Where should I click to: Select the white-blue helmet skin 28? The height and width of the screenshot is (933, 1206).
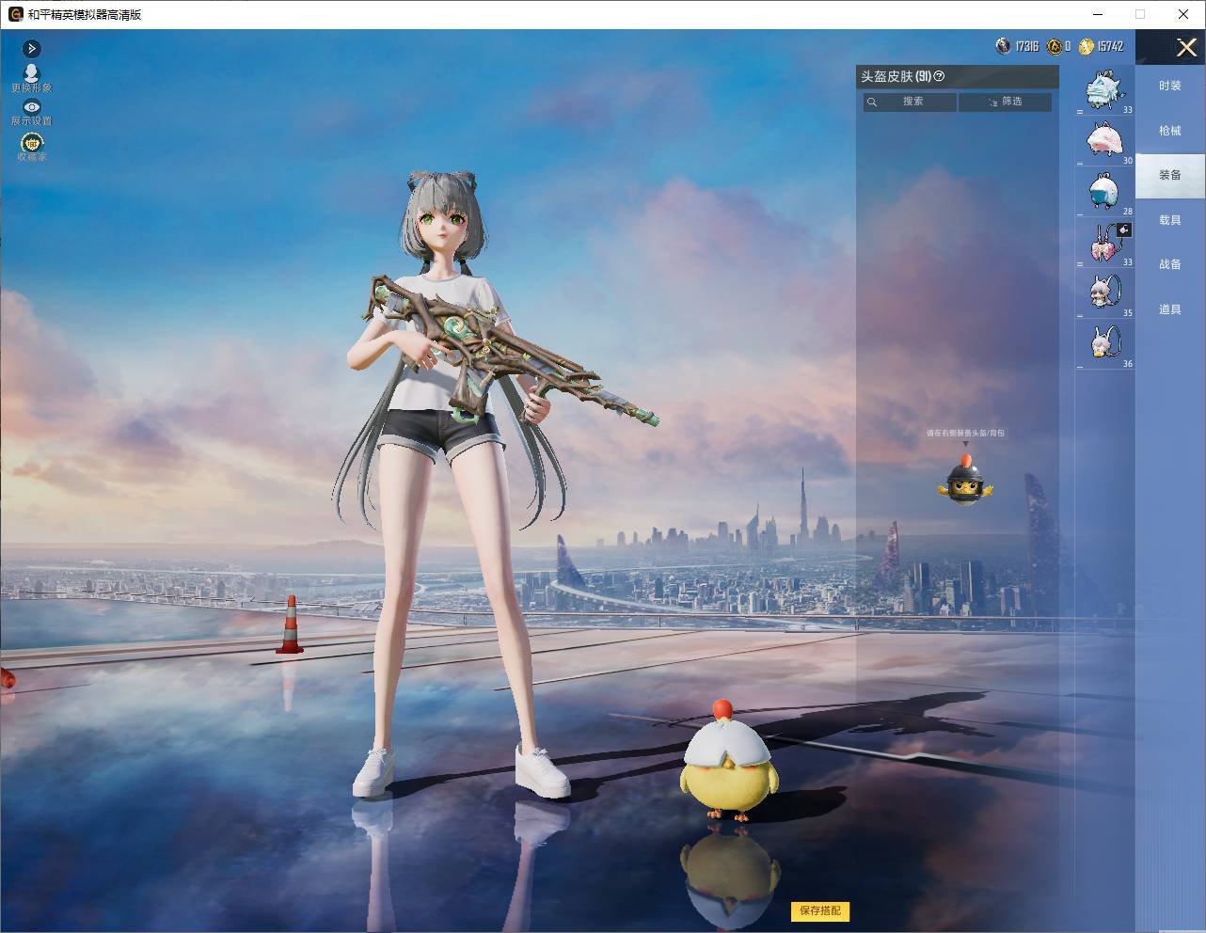(1105, 193)
